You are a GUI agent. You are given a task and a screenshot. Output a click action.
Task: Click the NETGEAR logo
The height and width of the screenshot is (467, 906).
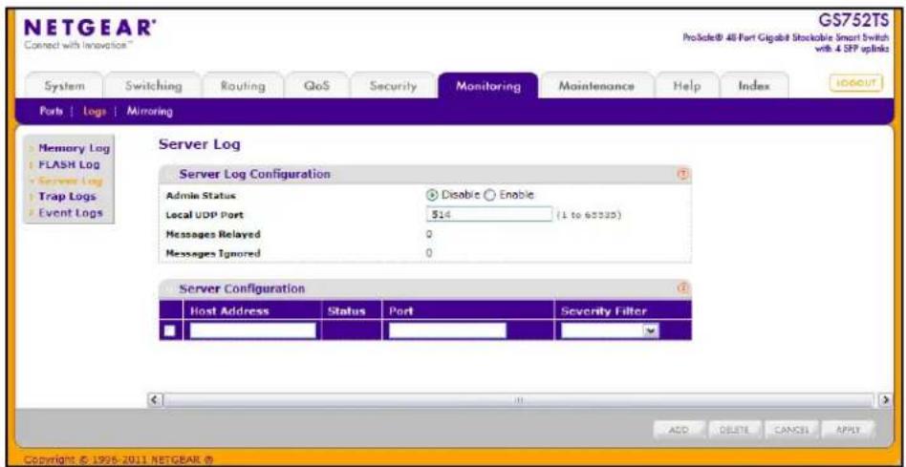92,29
